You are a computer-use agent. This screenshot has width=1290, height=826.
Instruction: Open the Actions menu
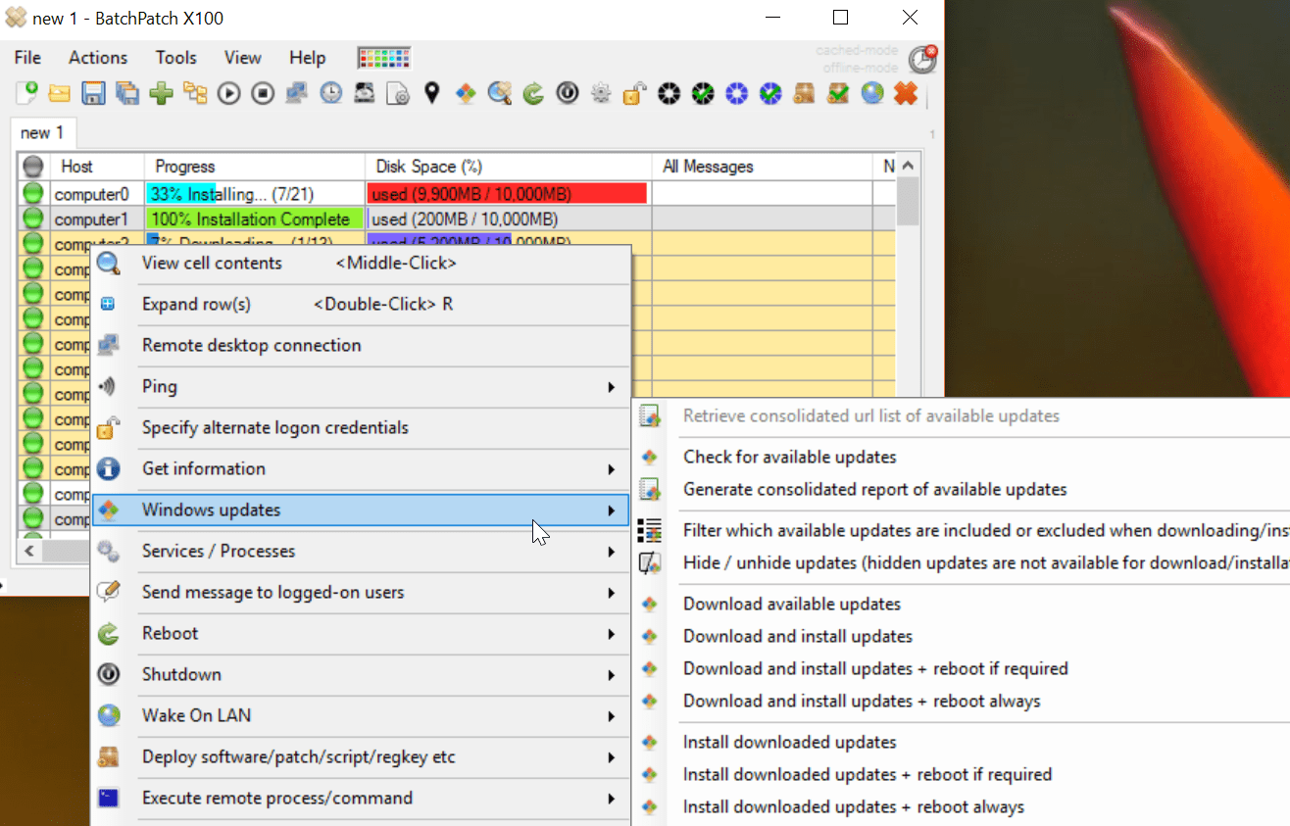pos(98,58)
